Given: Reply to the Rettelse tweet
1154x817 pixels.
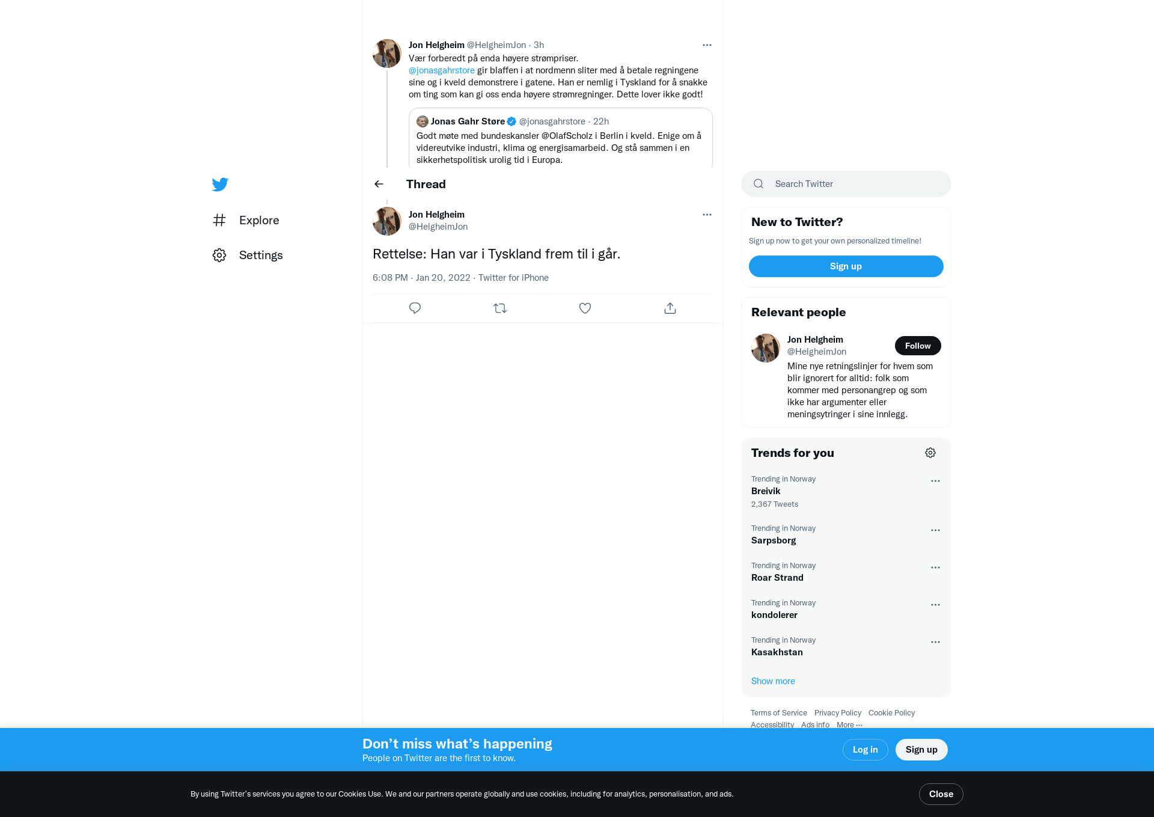Looking at the screenshot, I should tap(415, 308).
